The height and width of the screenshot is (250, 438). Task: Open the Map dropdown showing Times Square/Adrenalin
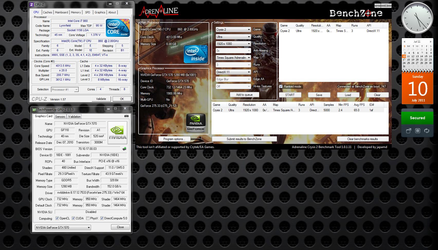click(x=233, y=58)
